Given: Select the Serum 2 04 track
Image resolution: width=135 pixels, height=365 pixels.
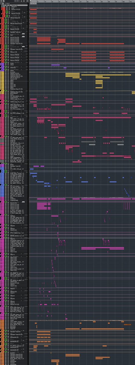Looking at the screenshot, I should click(x=13, y=79).
